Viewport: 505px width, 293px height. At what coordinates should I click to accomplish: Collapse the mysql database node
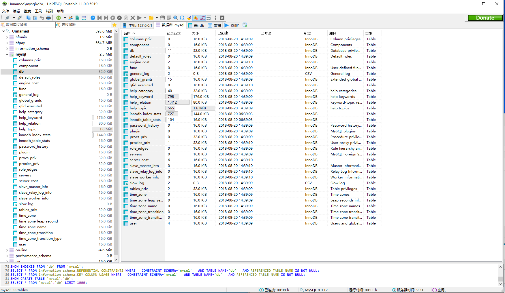pos(7,54)
